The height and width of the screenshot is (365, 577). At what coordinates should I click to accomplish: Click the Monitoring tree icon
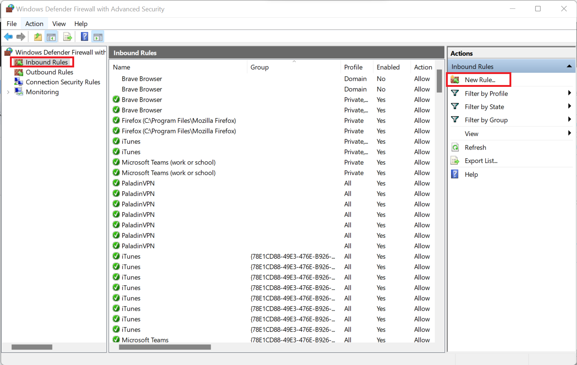click(x=19, y=92)
